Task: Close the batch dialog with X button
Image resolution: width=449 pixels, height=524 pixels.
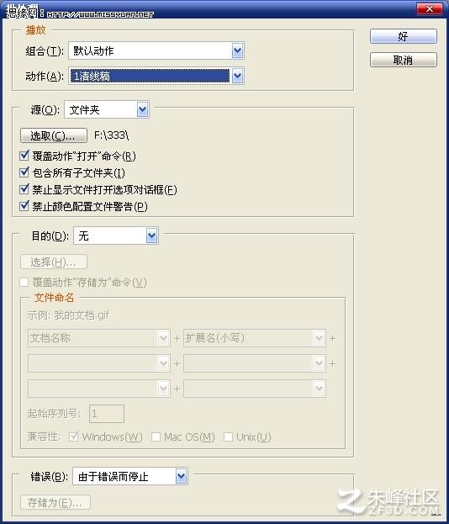Action: [430, 8]
